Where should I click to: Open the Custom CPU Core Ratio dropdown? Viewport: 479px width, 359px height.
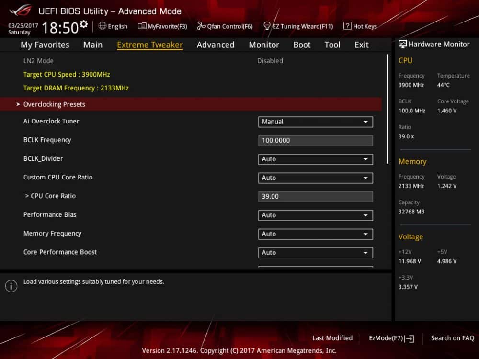tap(315, 178)
